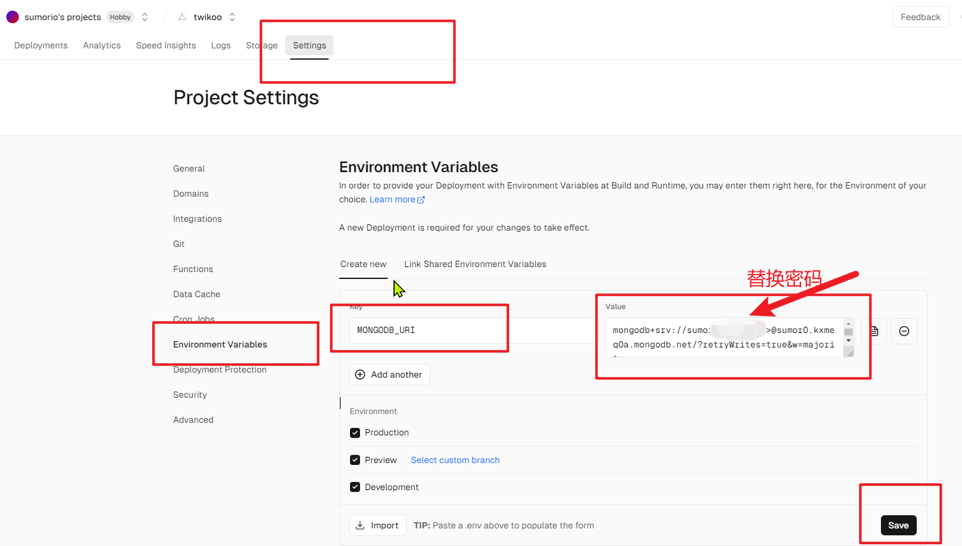The width and height of the screenshot is (962, 546).
Task: Open Data Cache settings in the sidebar
Action: tap(197, 294)
